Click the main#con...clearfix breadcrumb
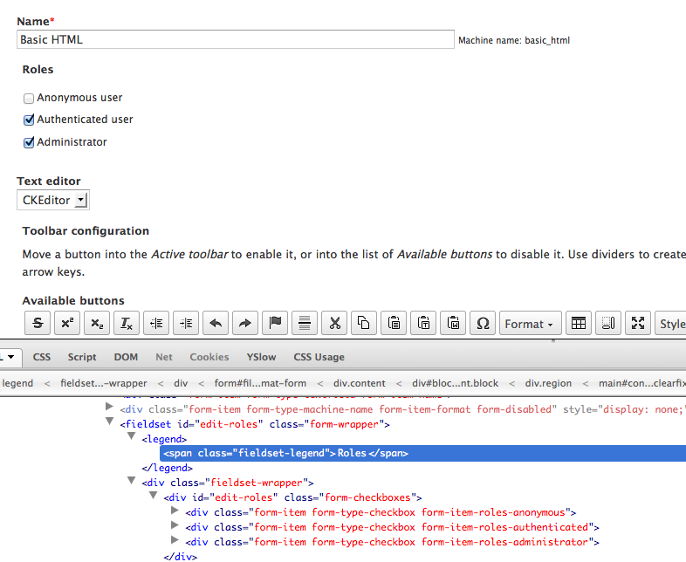The image size is (686, 562). click(641, 383)
